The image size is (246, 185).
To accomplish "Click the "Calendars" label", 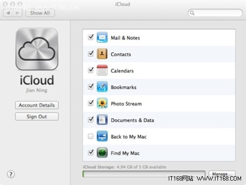I will point(122,71).
